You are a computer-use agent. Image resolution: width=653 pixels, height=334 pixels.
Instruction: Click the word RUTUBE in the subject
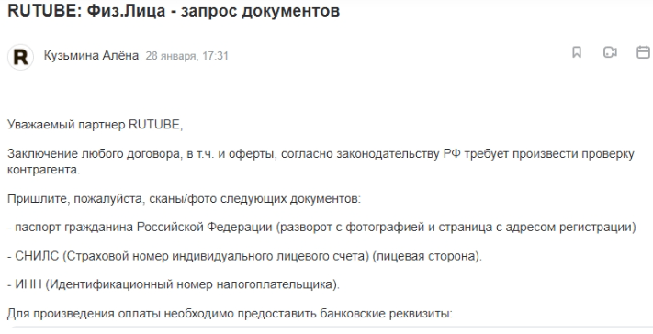point(41,11)
